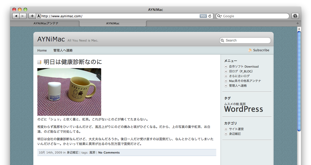Select the ムスメの絵 tag
311x165 pixels.
click(x=231, y=104)
